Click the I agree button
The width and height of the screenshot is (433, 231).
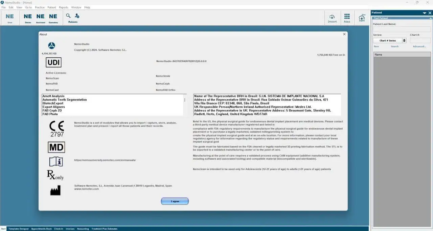pyautogui.click(x=175, y=201)
